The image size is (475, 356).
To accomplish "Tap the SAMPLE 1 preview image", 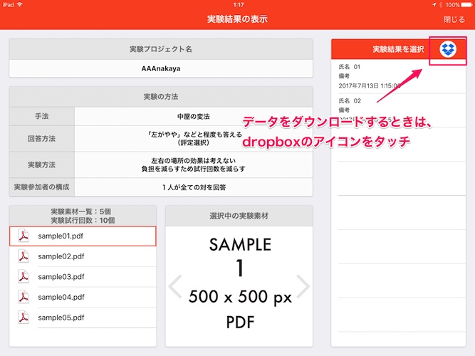I will 240,283.
